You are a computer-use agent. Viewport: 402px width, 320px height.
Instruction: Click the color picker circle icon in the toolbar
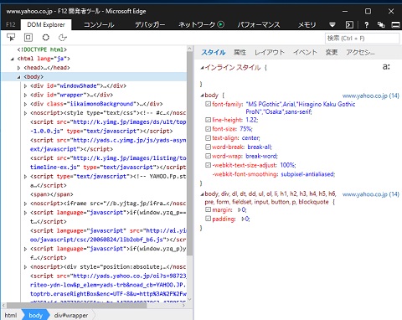pos(46,37)
